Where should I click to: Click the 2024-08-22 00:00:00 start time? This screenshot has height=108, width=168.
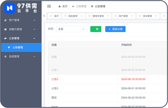[133, 98]
